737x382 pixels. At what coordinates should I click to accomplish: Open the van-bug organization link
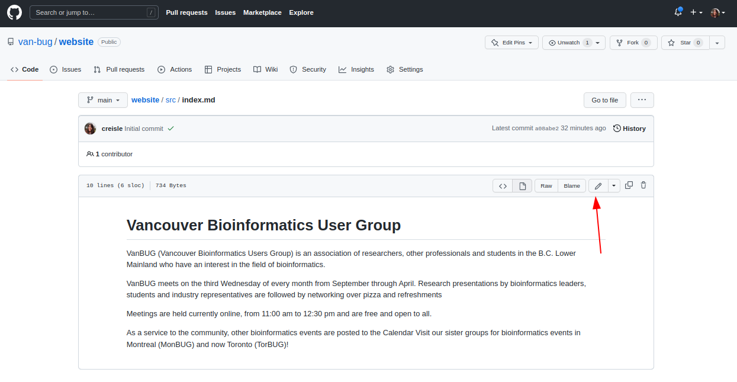36,42
